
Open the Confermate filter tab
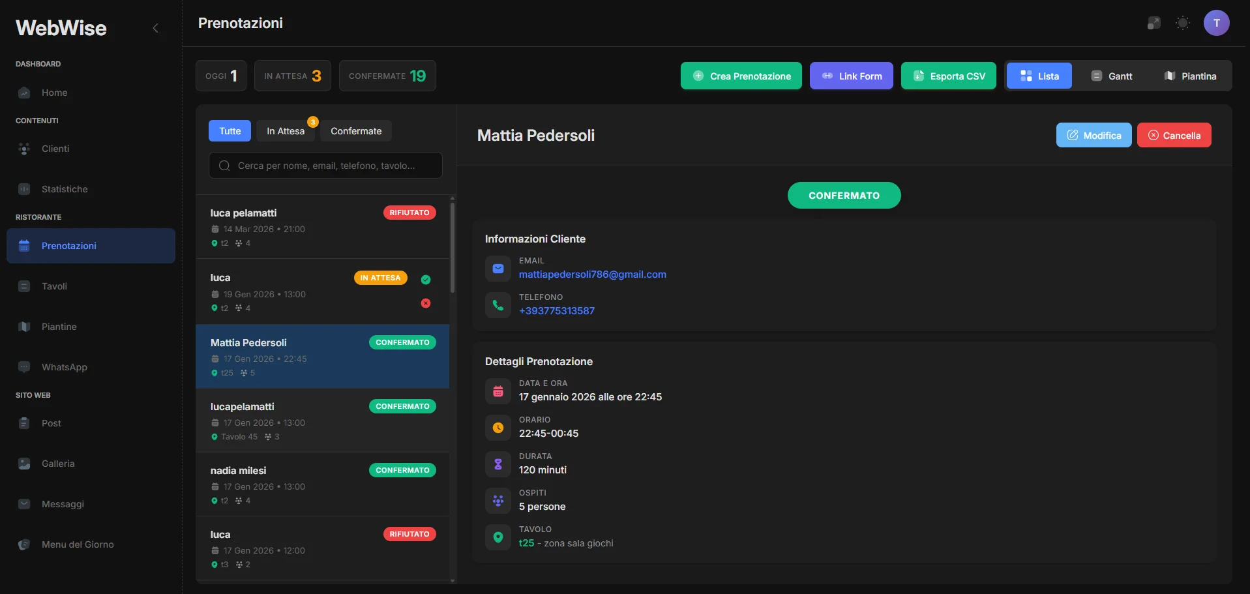355,130
